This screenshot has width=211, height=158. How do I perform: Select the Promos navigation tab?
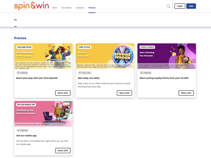pyautogui.click(x=92, y=8)
